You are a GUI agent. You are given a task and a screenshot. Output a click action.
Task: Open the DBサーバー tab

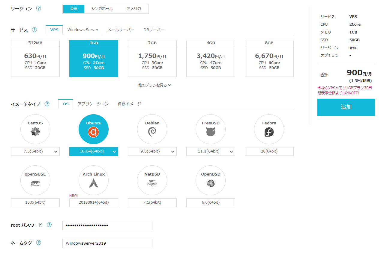(x=154, y=30)
